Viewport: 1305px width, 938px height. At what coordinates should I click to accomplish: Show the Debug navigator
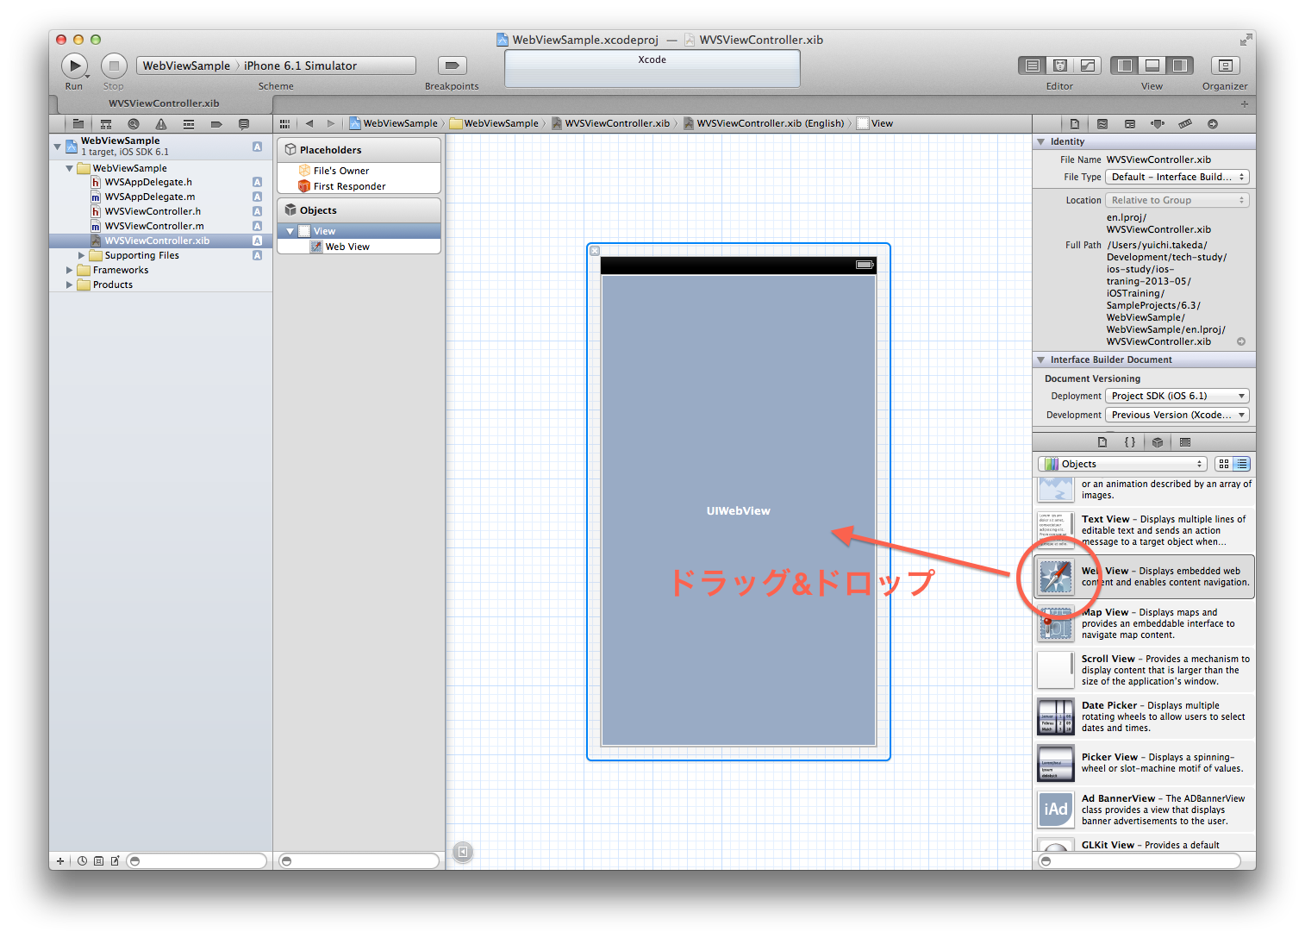pyautogui.click(x=189, y=124)
